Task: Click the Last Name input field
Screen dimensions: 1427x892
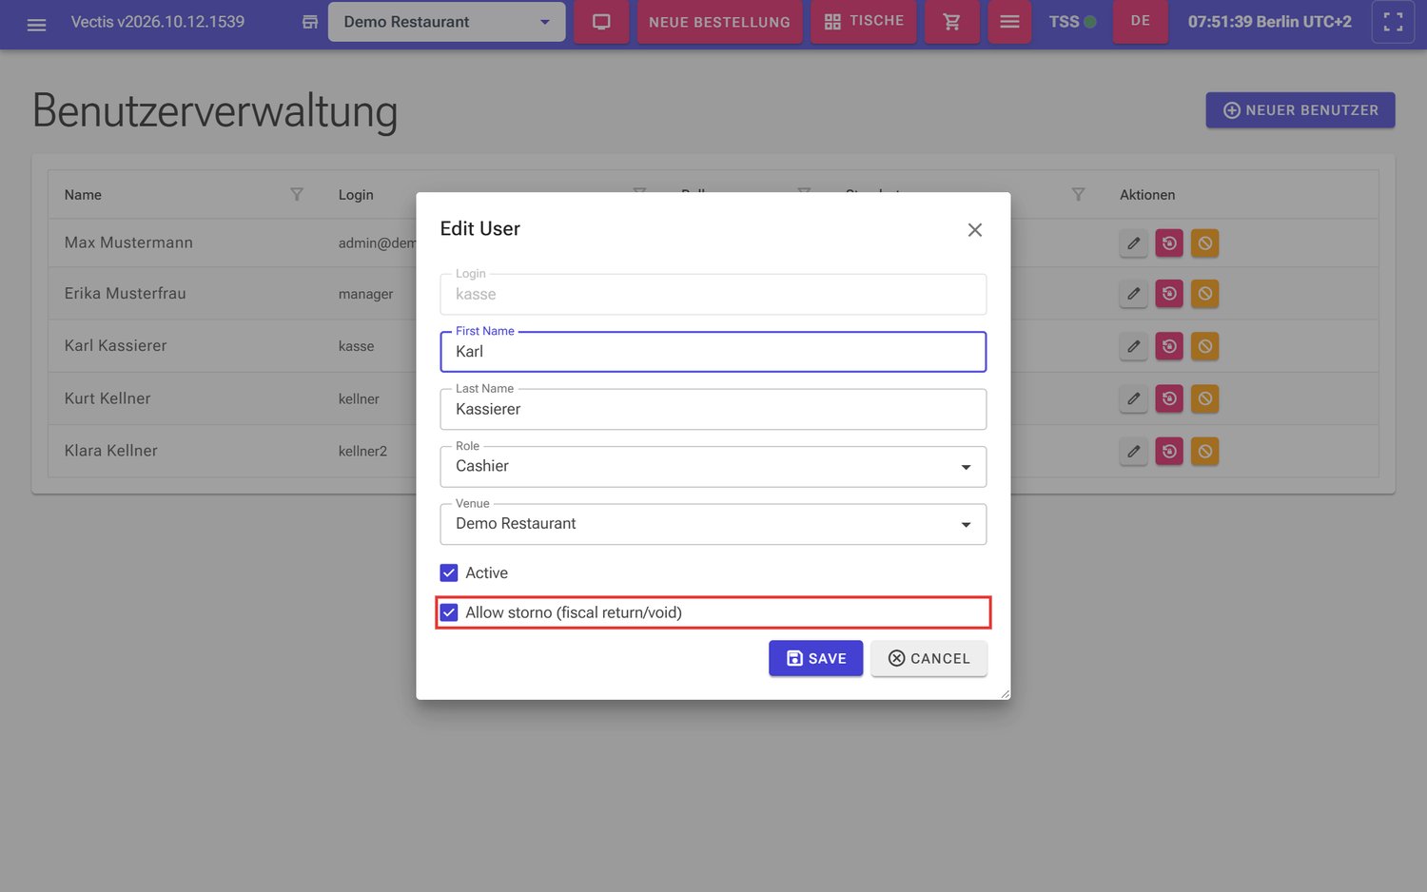Action: [x=713, y=409]
